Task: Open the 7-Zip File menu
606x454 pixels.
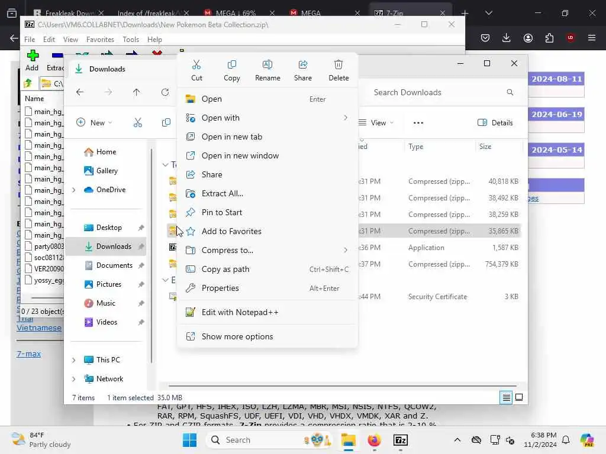Action: pos(30,40)
